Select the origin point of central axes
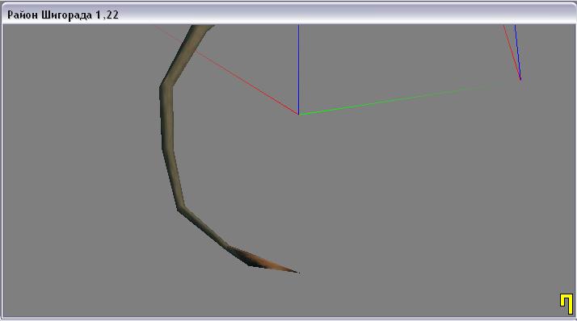 tap(299, 115)
